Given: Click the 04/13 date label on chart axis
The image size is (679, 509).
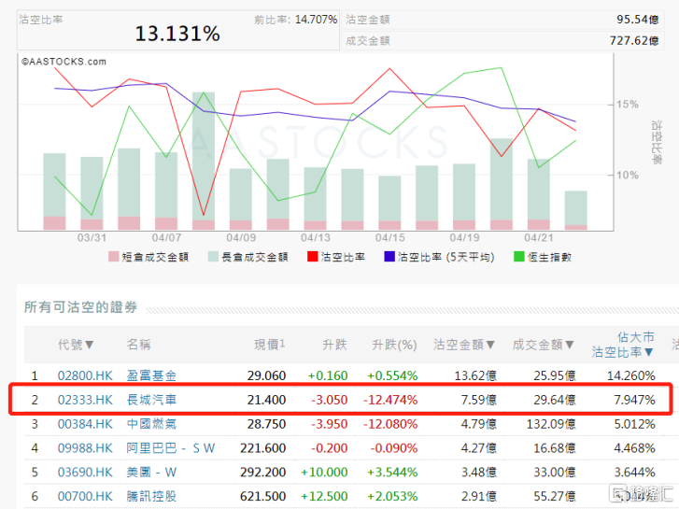Looking at the screenshot, I should click(316, 238).
